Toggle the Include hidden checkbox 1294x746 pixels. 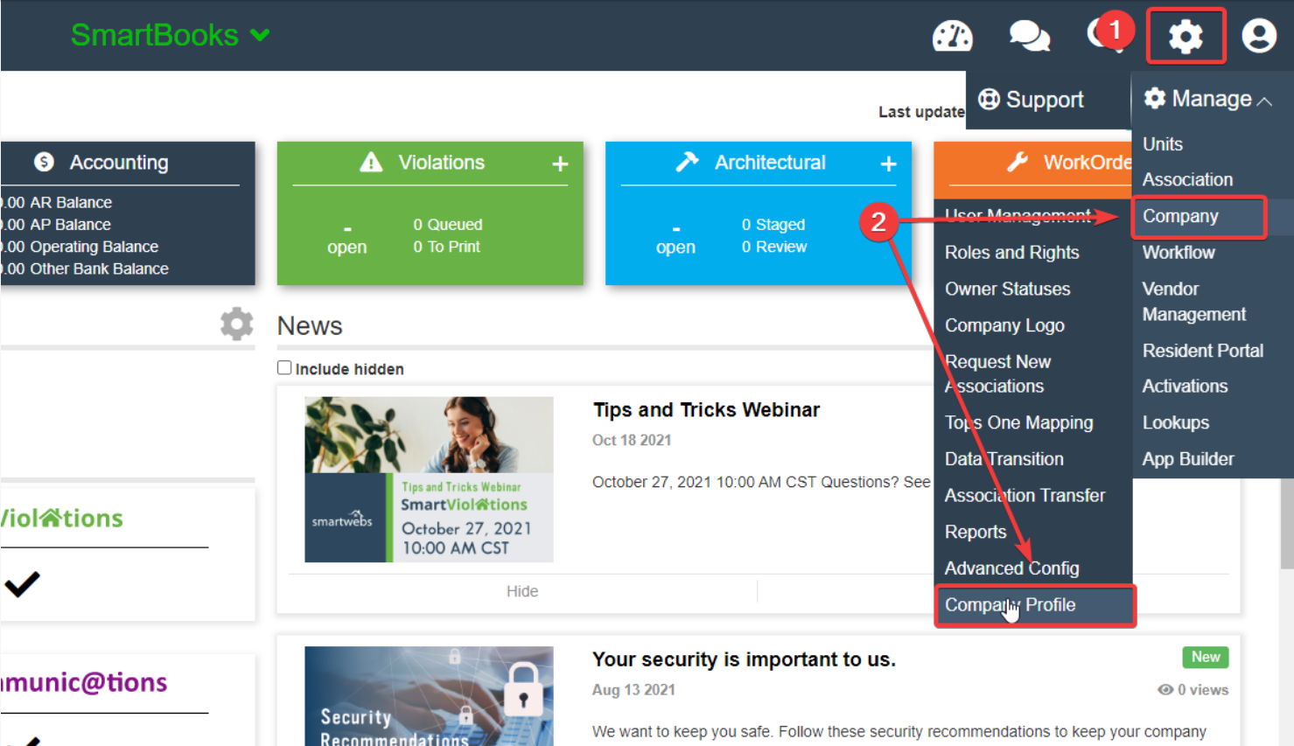(x=284, y=367)
